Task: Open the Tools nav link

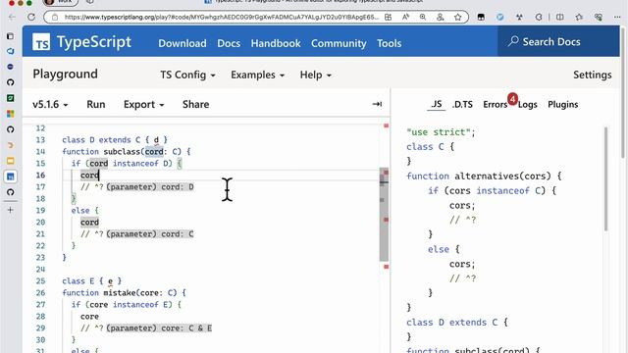Action: tap(389, 43)
